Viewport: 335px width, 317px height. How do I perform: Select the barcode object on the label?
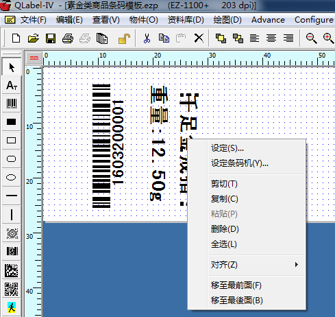point(101,145)
